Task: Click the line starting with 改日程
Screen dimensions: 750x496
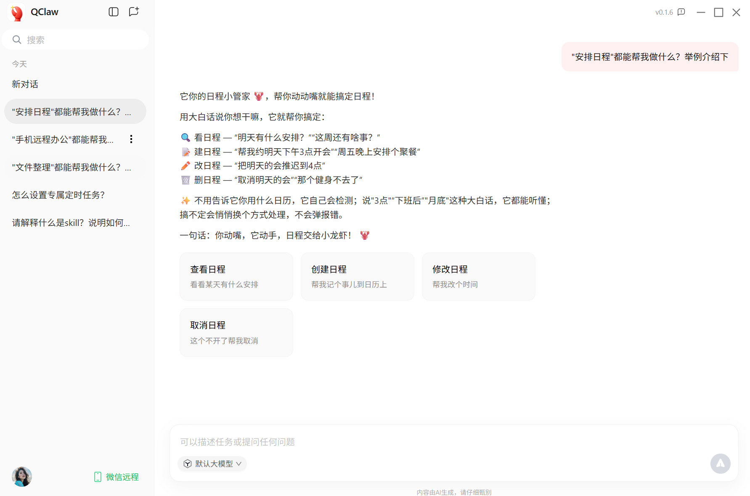Action: pyautogui.click(x=253, y=165)
